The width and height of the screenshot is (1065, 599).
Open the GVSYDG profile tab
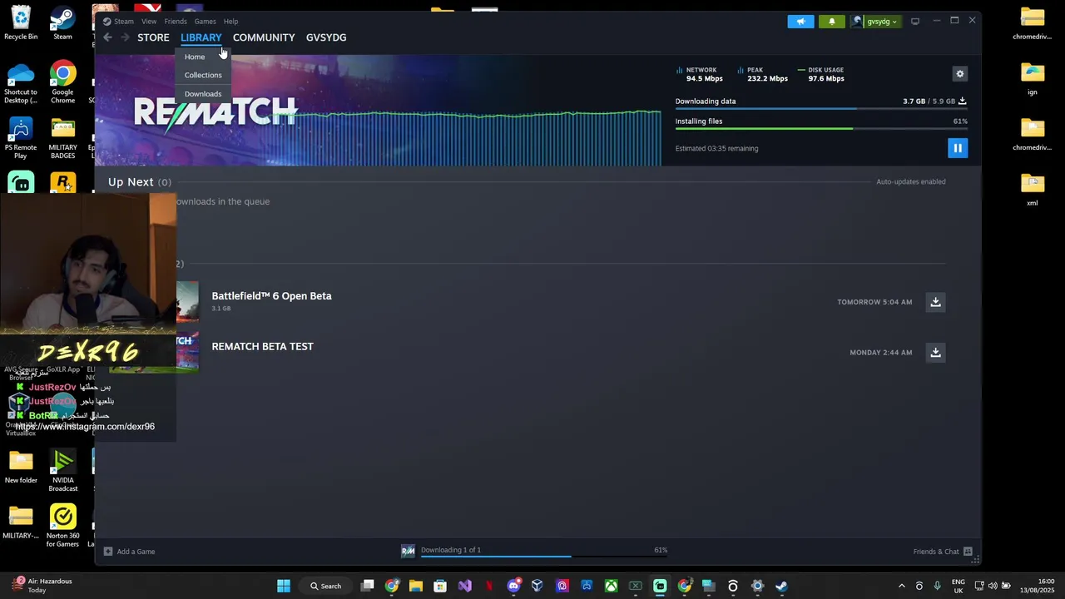pos(326,37)
